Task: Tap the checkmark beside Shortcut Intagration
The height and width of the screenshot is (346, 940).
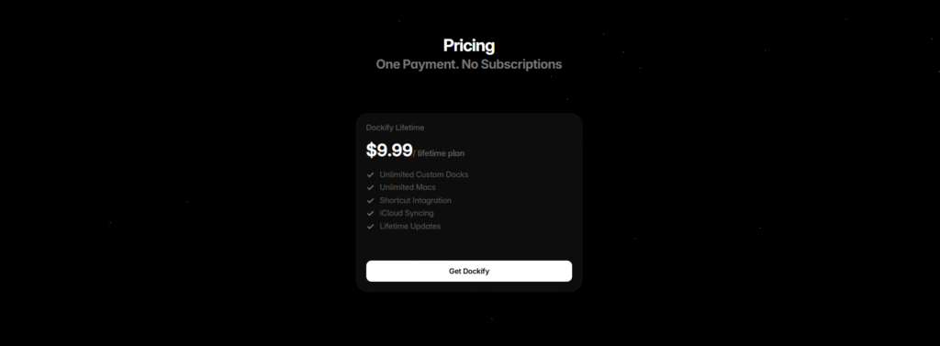Action: pos(371,201)
